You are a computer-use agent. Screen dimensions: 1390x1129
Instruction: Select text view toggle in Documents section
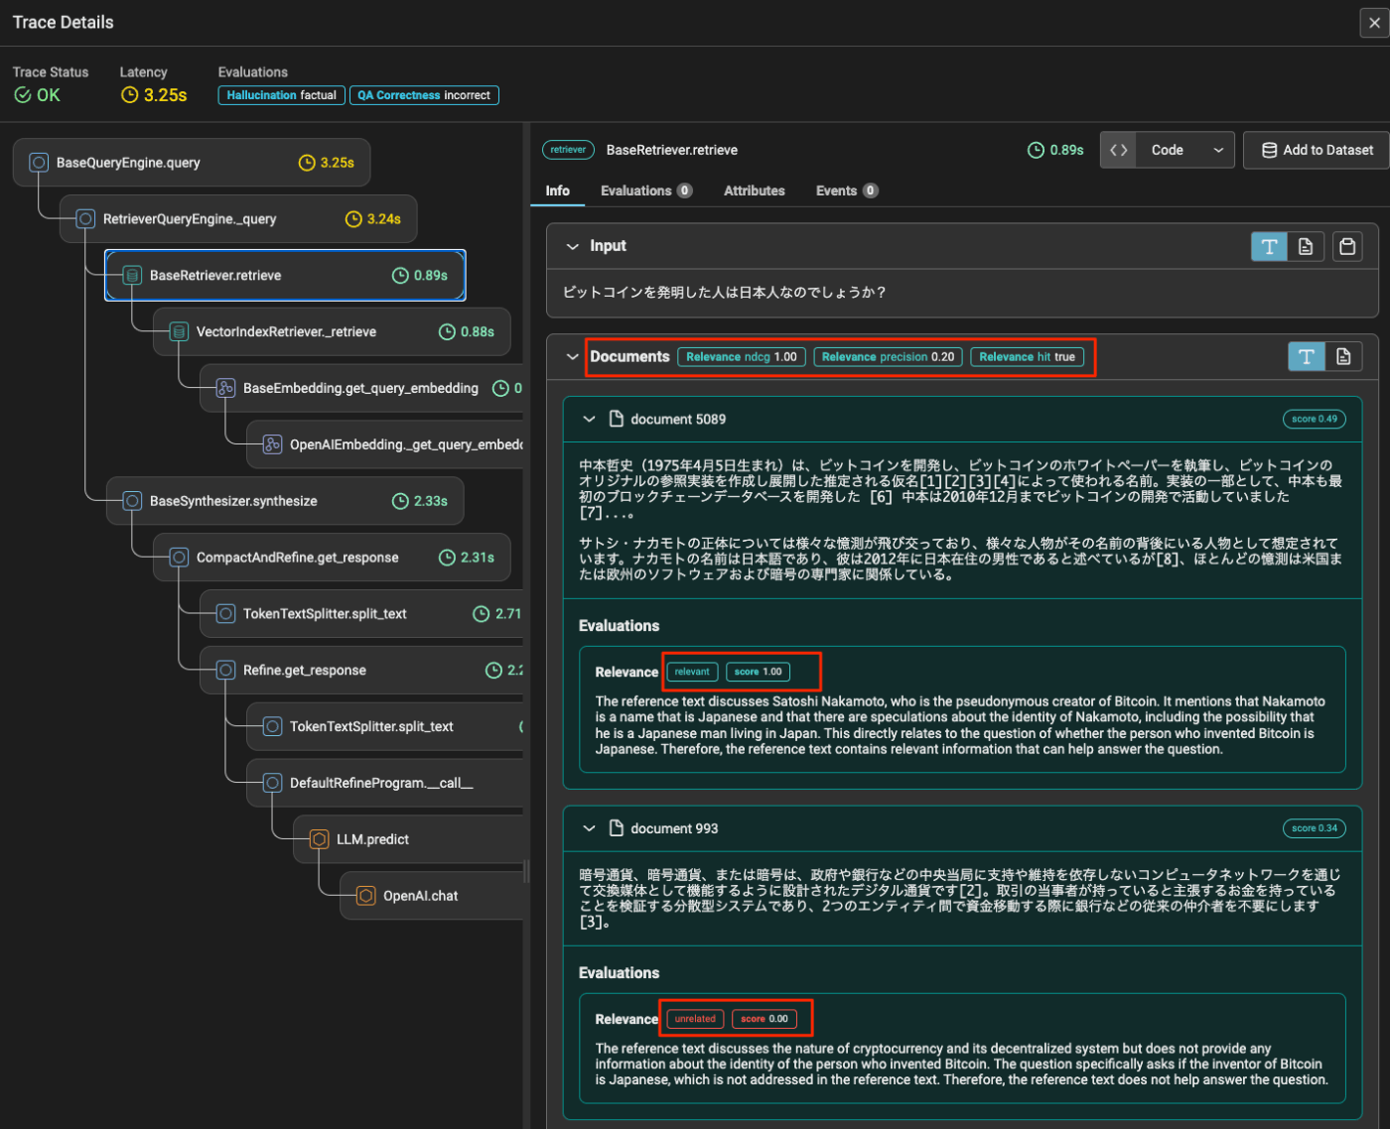tap(1307, 357)
